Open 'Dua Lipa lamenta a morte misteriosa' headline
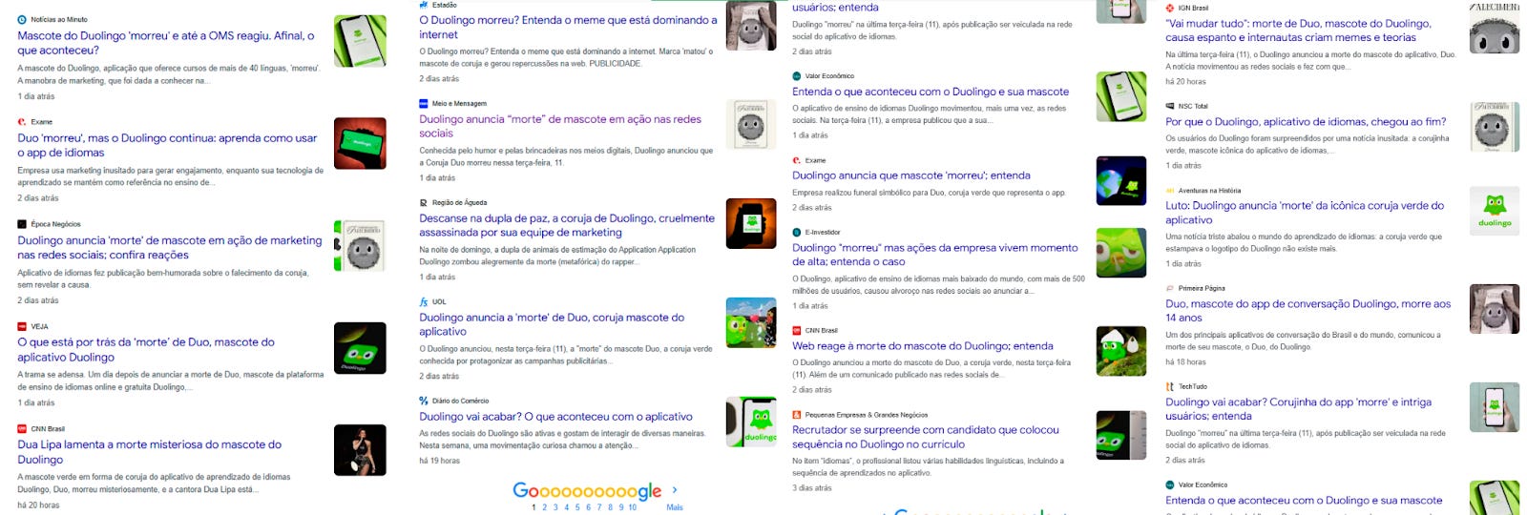 149,452
